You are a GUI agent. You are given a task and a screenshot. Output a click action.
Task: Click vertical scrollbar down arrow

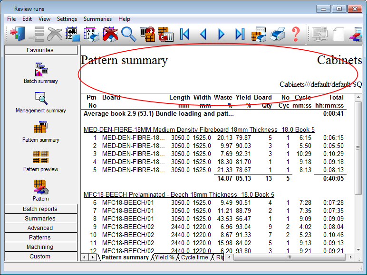(x=358, y=250)
